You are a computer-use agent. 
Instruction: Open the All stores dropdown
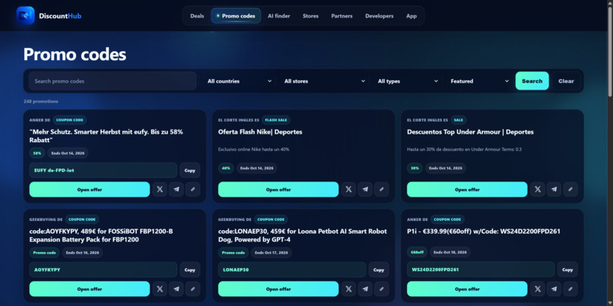[324, 81]
